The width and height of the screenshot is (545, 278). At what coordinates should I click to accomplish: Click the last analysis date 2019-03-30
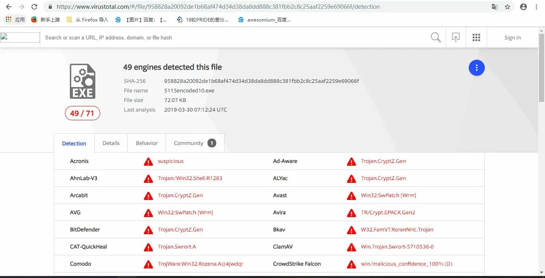click(195, 110)
